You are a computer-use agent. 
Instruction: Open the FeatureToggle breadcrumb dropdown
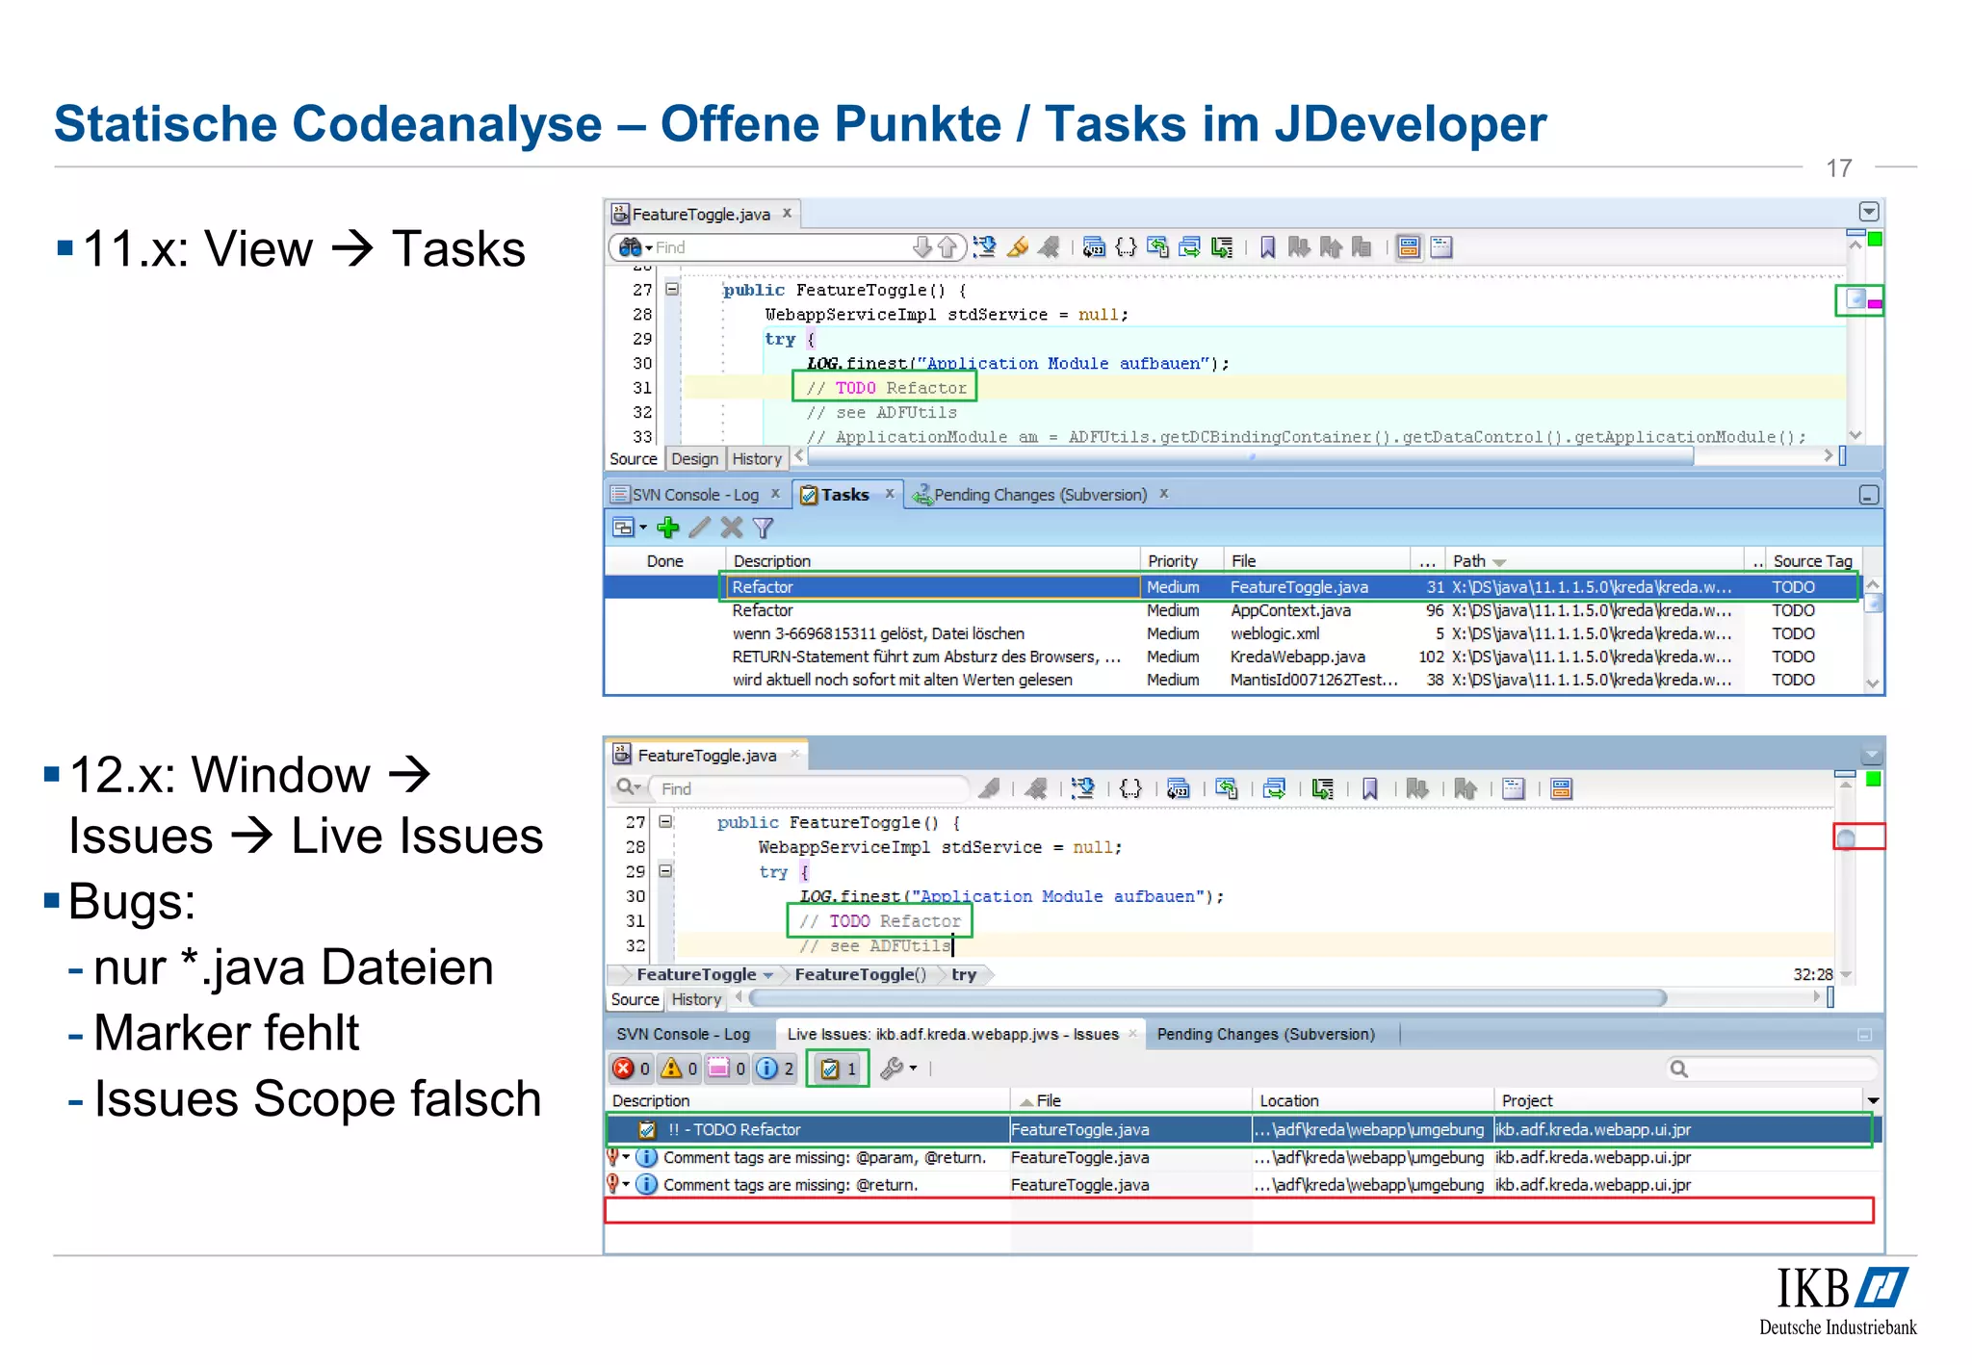[768, 975]
